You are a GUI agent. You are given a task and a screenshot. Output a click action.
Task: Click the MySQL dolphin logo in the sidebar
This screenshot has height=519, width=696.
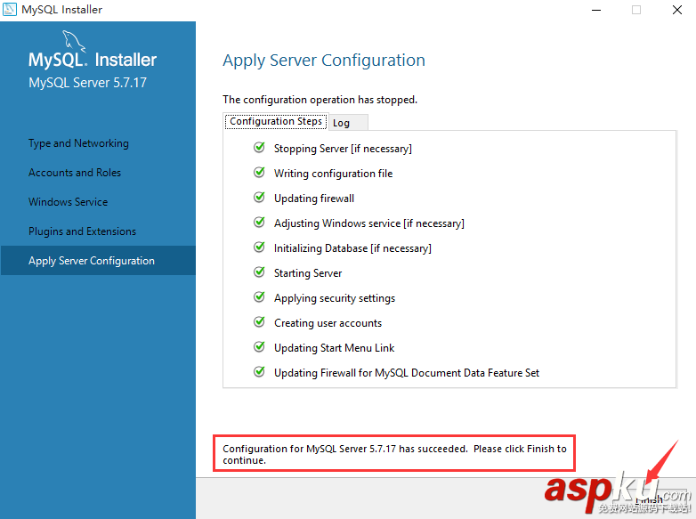[73, 41]
